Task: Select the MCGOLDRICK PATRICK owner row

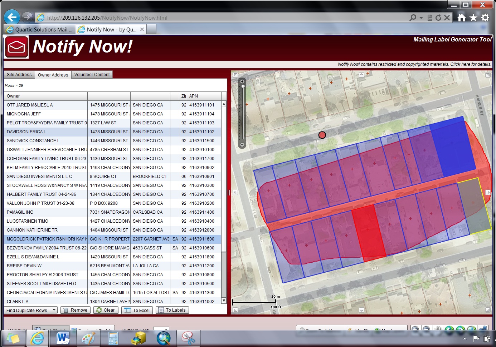Action: click(113, 239)
